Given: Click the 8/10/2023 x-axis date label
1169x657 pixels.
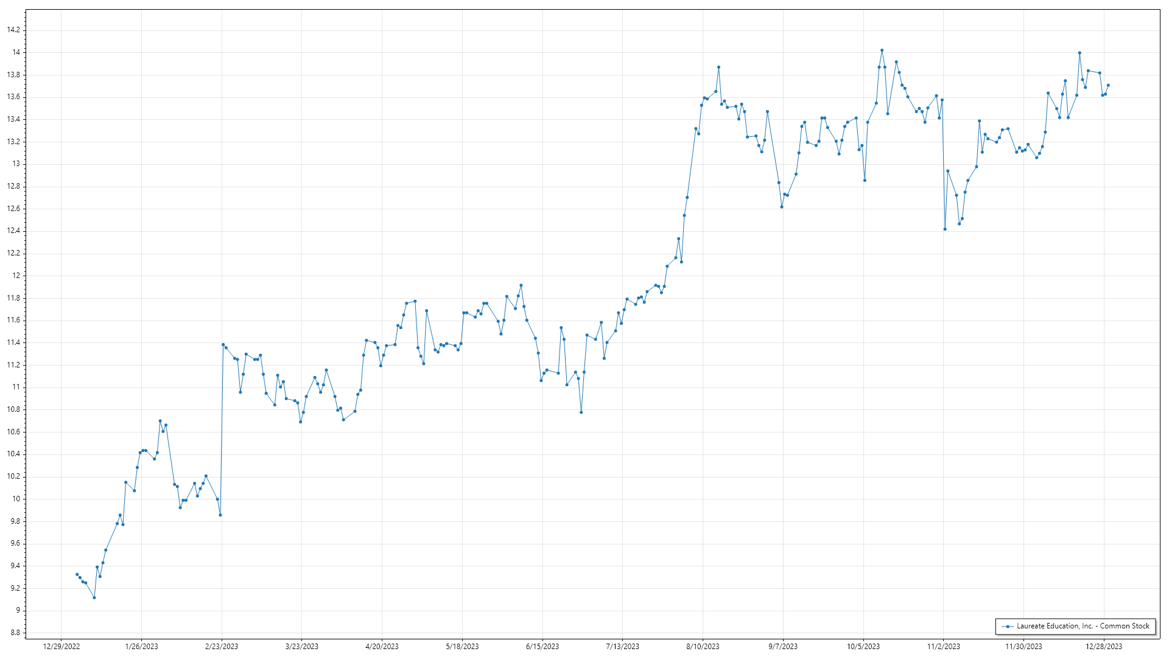Looking at the screenshot, I should click(703, 647).
